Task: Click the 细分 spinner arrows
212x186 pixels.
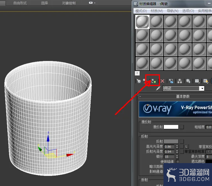Action: 177,157
